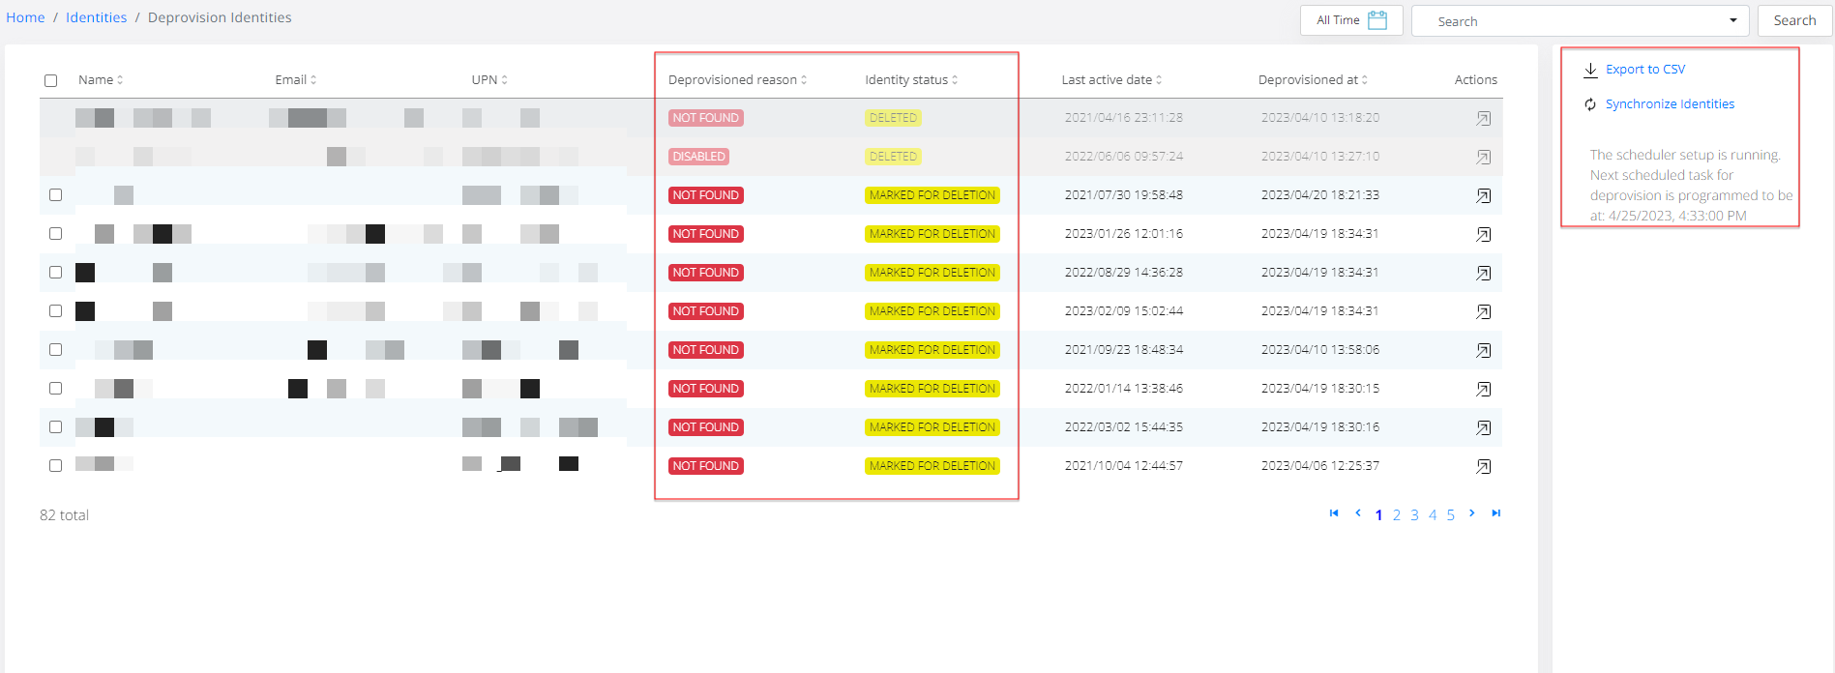Image resolution: width=1835 pixels, height=673 pixels.
Task: Open details for the 2021/07/30 row action icon
Action: (x=1483, y=195)
